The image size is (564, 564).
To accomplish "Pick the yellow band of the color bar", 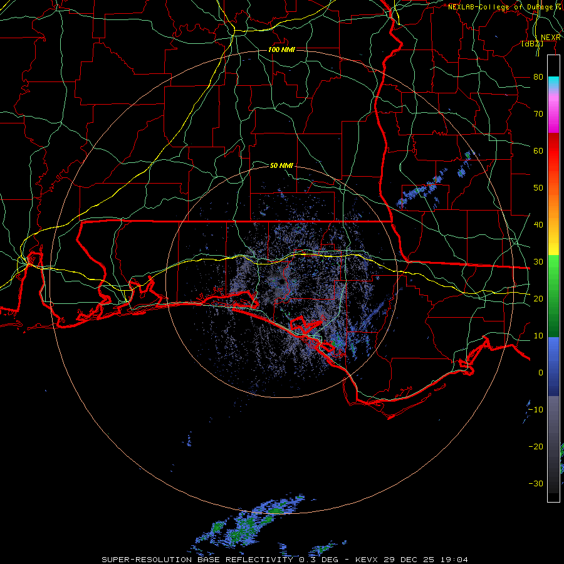I will coord(553,244).
